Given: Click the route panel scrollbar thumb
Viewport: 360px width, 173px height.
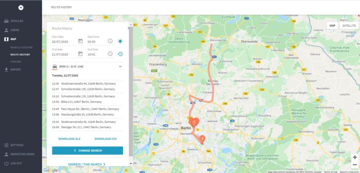Looking at the screenshot, I should point(131,91).
